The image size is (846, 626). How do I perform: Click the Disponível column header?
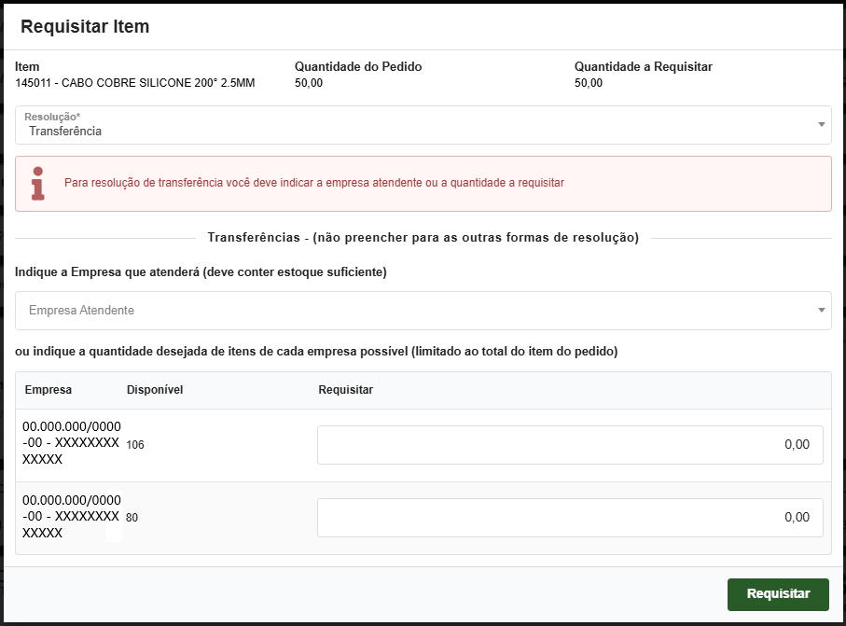(x=154, y=390)
